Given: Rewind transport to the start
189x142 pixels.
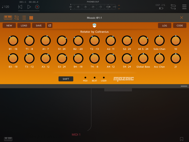Looking at the screenshot, I should (20, 7).
